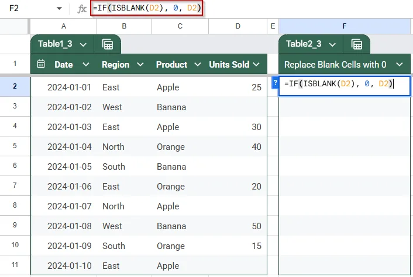Select column E header

pos(273,26)
